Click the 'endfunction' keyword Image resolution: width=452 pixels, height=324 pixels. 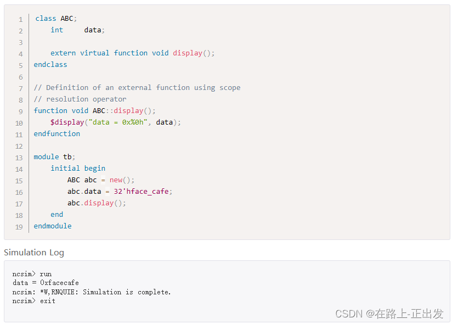point(56,134)
